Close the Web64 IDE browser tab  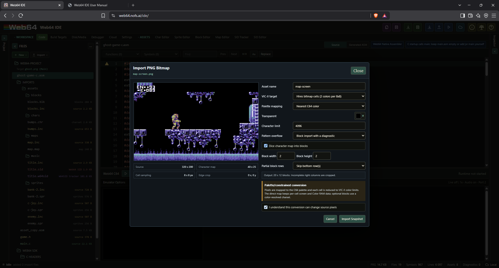point(59,5)
